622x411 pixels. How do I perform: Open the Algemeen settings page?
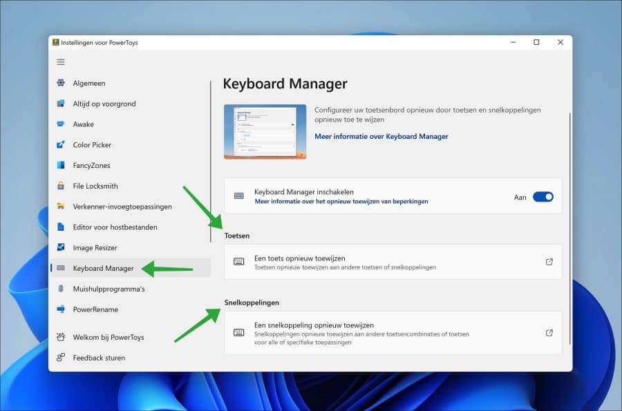coord(131,83)
